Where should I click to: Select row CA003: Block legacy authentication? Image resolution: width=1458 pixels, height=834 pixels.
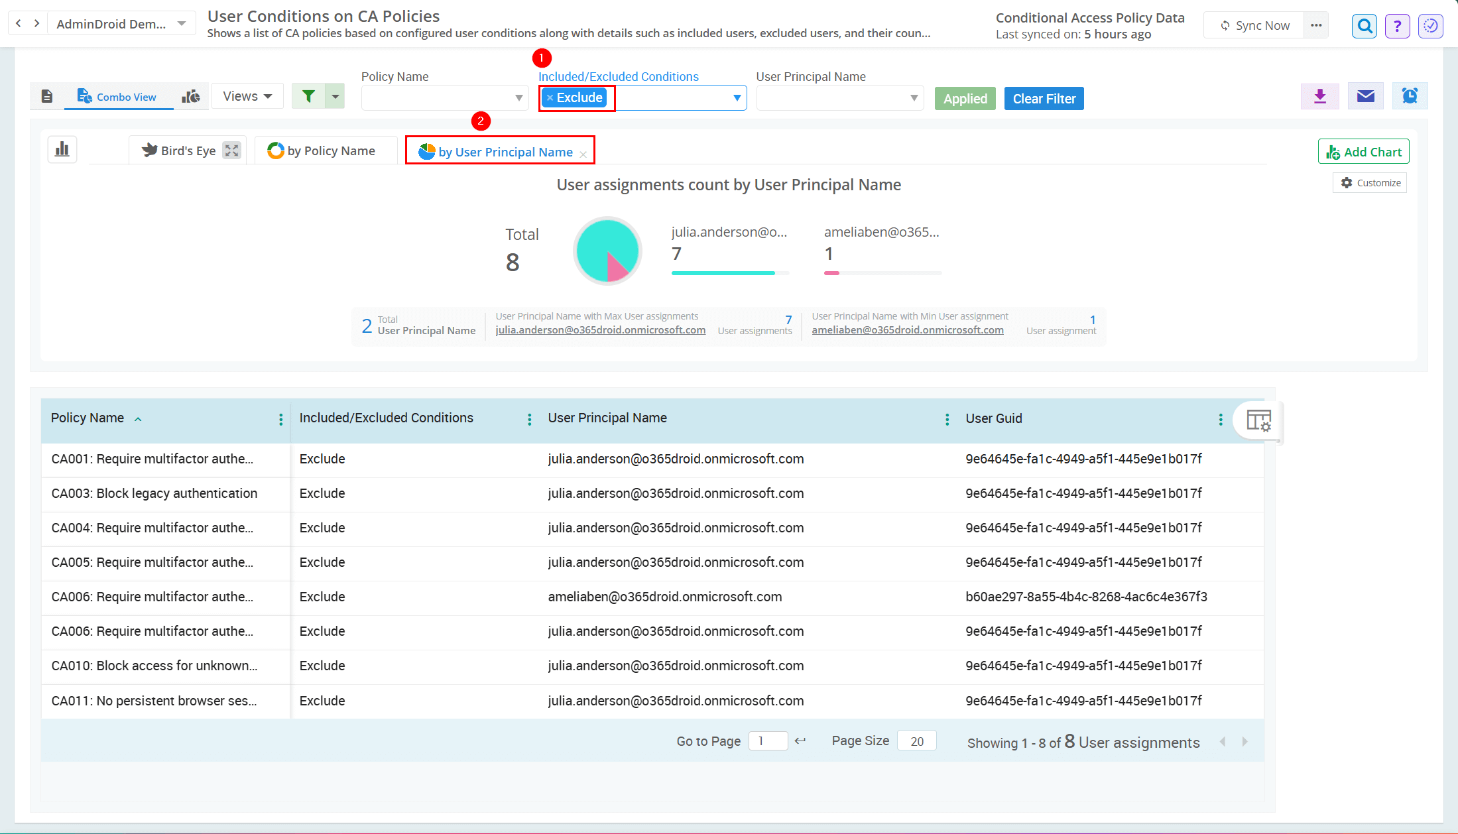pyautogui.click(x=652, y=494)
